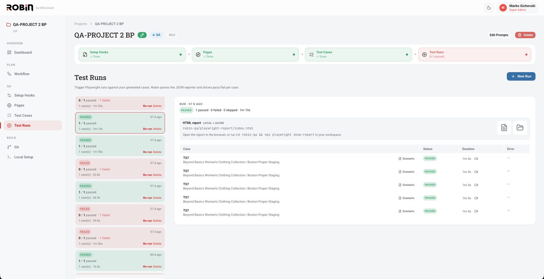
Task: Delete the failed 24.6s run
Action: [x=157, y=221]
